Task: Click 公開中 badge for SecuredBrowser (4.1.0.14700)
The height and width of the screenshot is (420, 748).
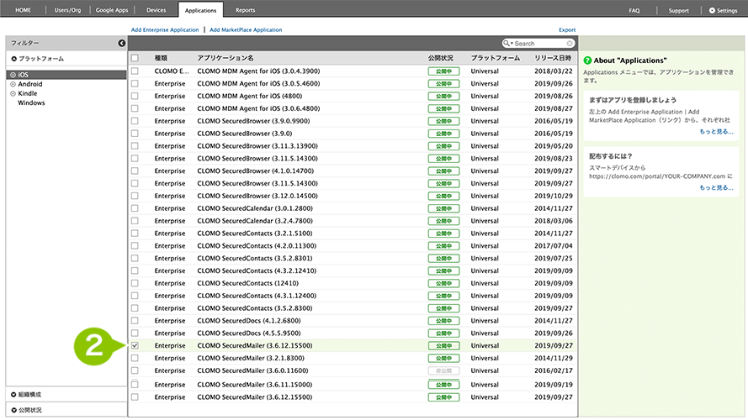Action: (443, 171)
